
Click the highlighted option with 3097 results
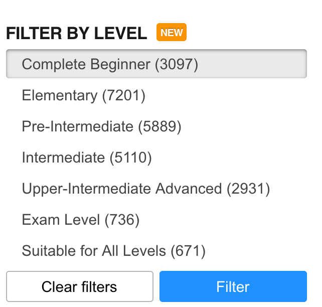[110, 64]
